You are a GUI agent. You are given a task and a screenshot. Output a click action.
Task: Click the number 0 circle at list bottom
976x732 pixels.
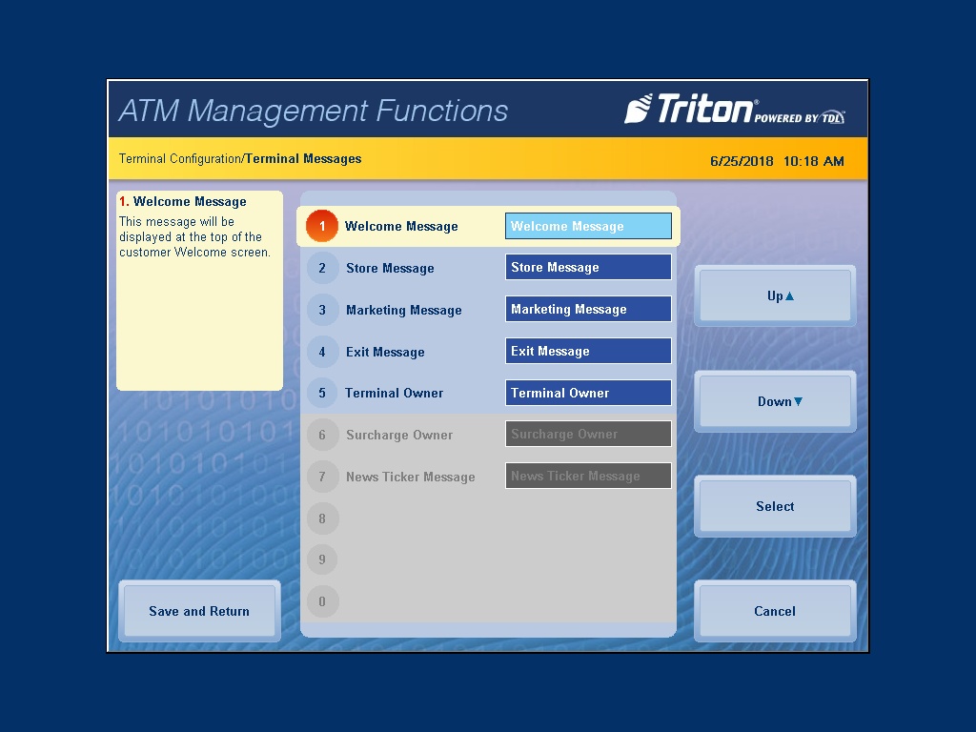click(323, 601)
